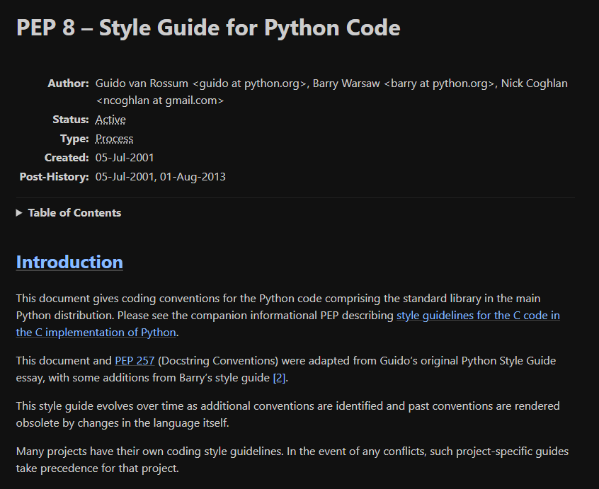Viewport: 599px width, 489px height.
Task: Expand the Table of Contents disclosure triangle
Action: [19, 213]
